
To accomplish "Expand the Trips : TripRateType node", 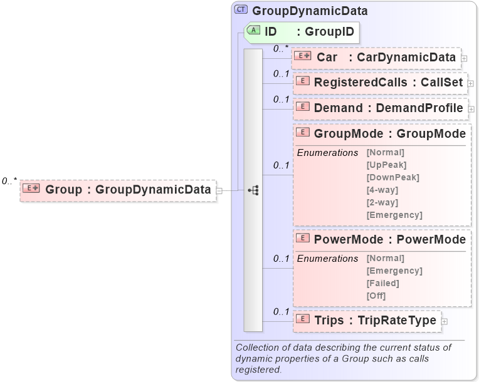I will tap(445, 321).
